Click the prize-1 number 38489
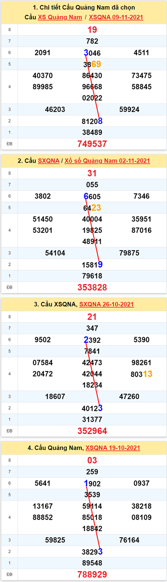The height and width of the screenshot is (582, 167). [92, 132]
